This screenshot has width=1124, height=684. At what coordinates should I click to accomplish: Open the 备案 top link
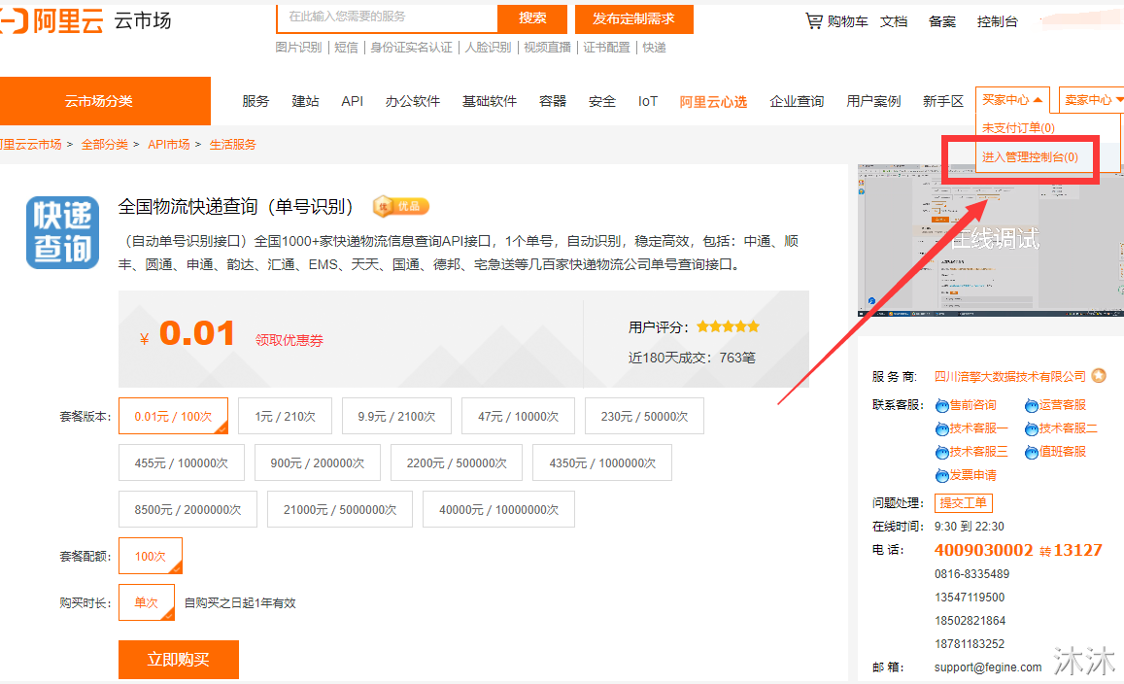click(942, 21)
